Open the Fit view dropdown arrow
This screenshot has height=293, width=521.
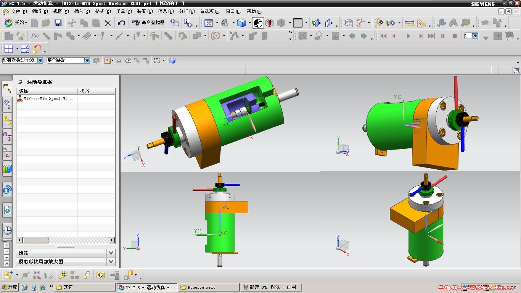tap(217, 23)
